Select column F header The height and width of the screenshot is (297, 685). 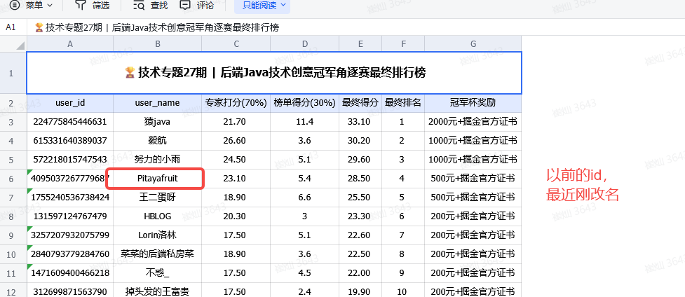[402, 43]
